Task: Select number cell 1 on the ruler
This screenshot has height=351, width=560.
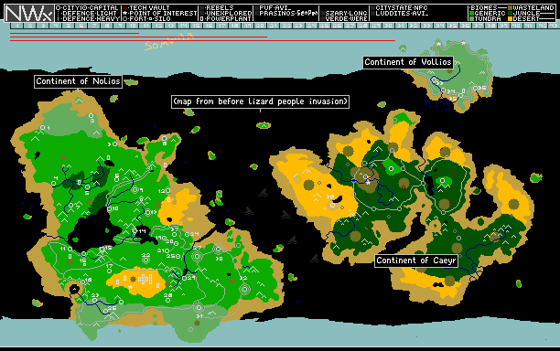Action: [17, 26]
